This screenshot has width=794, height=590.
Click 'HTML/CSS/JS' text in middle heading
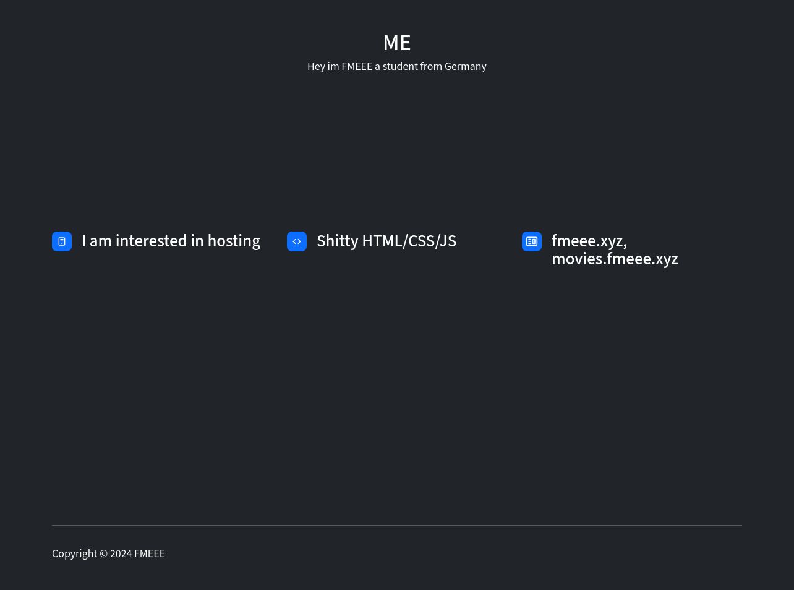click(409, 241)
